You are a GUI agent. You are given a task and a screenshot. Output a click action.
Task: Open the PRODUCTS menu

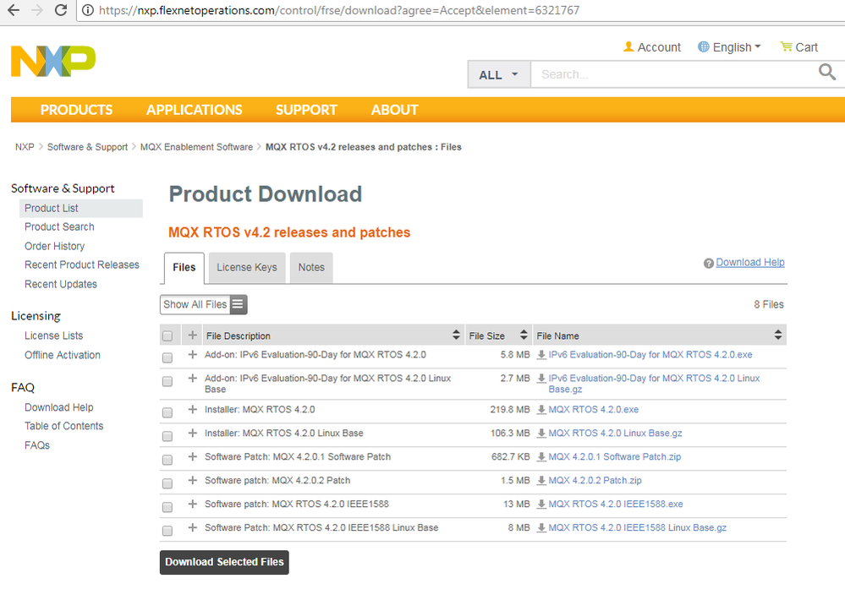(76, 110)
